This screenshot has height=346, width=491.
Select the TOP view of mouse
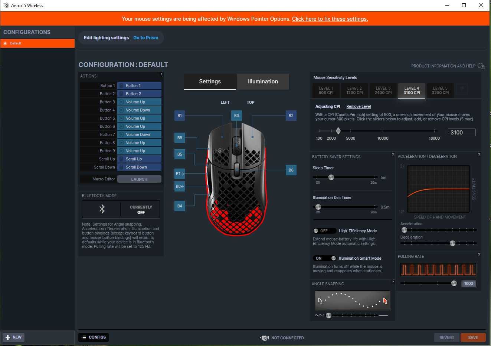(x=251, y=102)
